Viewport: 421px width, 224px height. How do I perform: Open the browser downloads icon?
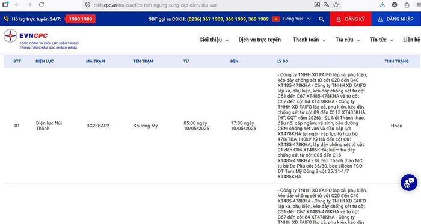[x=383, y=5]
